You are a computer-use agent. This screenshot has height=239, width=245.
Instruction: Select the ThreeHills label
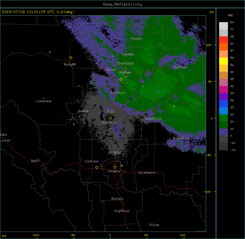153,119
